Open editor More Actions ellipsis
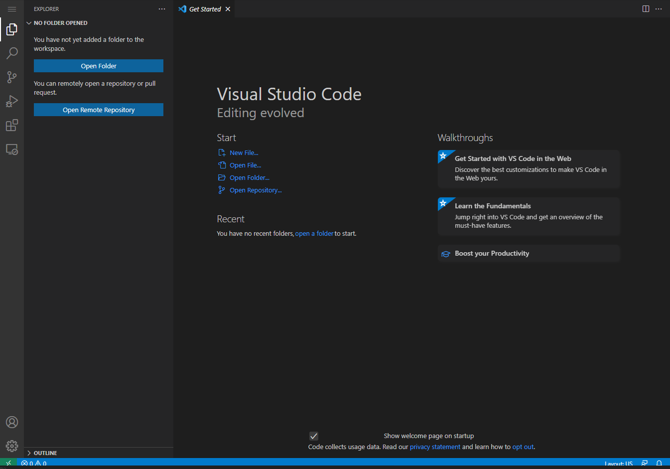The width and height of the screenshot is (670, 469). (659, 9)
